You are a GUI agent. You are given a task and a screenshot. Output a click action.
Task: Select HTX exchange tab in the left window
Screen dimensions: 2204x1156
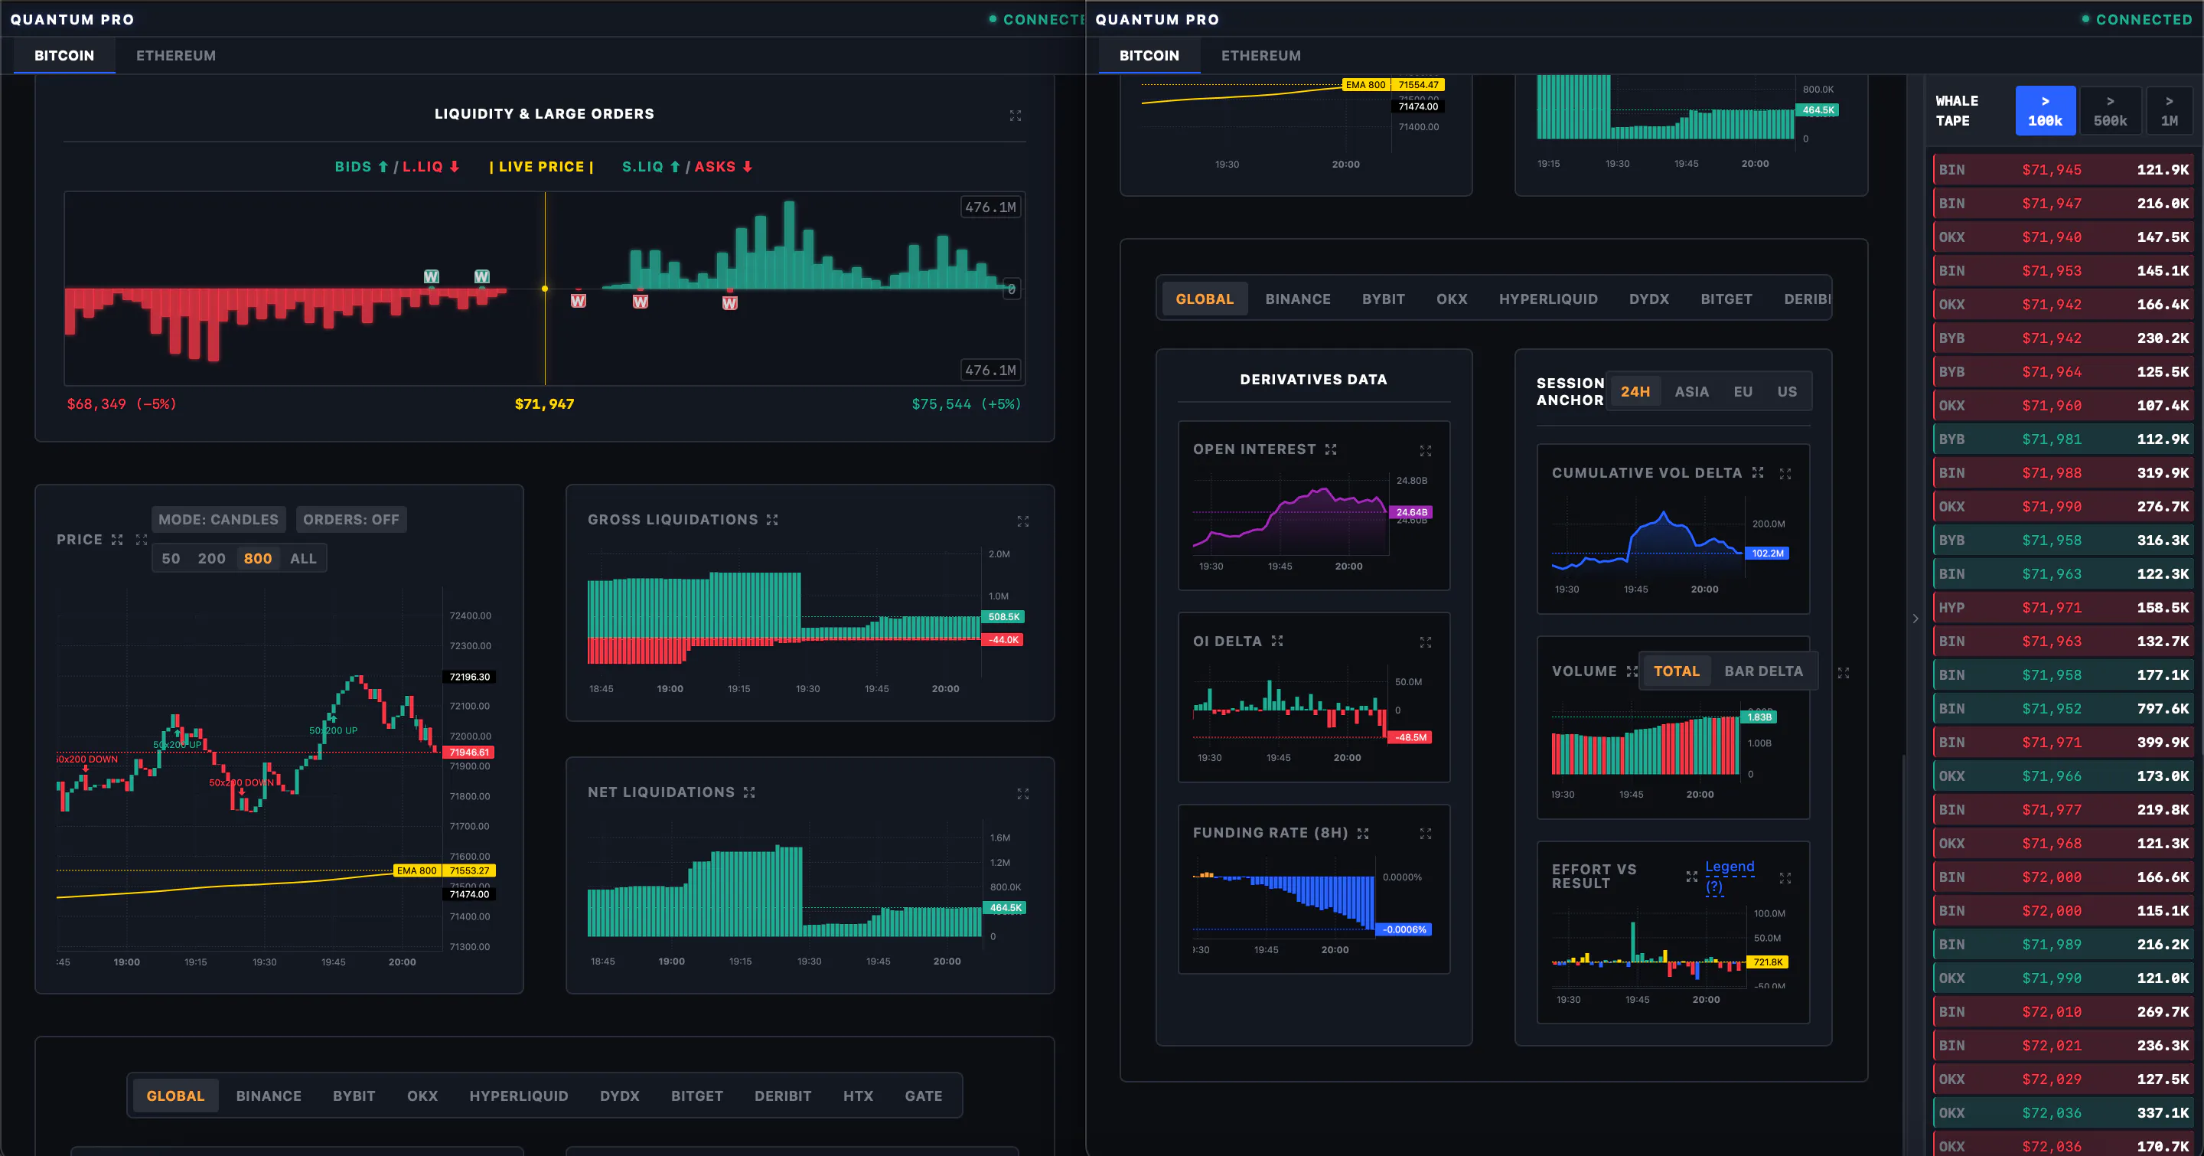tap(858, 1096)
